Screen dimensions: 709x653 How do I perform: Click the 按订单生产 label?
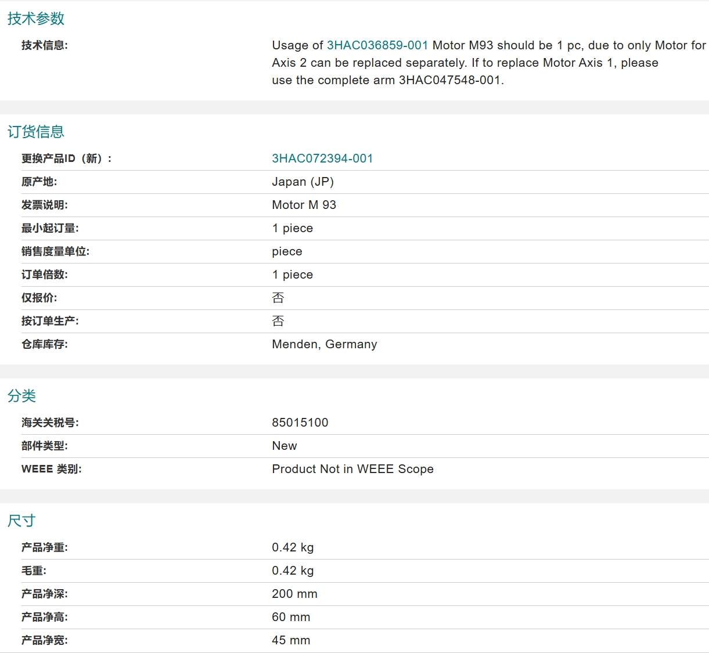tap(50, 321)
